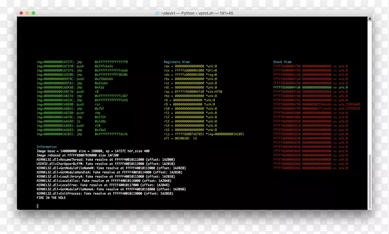389x234 pixels.
Task: Click the terminal cursor at the prompt
Action: click(37, 206)
